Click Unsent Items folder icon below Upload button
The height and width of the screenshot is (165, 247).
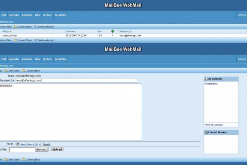click(x=24, y=159)
